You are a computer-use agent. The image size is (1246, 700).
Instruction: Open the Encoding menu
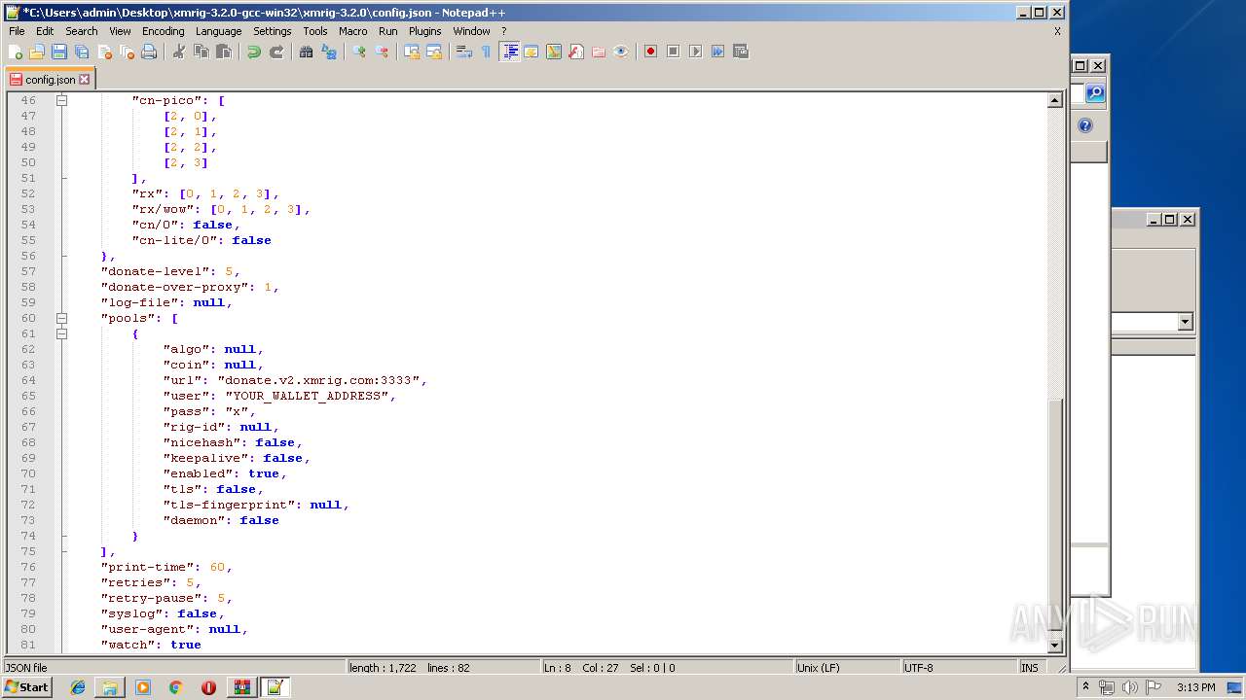(x=163, y=31)
